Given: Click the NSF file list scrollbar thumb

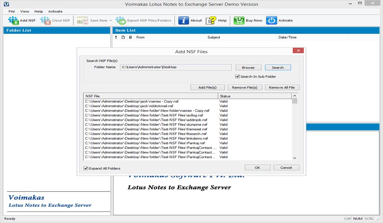Looking at the screenshot, I should tap(294, 101).
